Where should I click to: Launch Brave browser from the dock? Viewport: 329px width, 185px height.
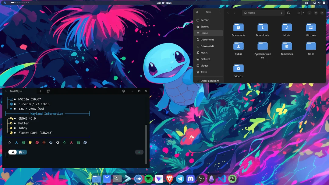tap(169, 179)
